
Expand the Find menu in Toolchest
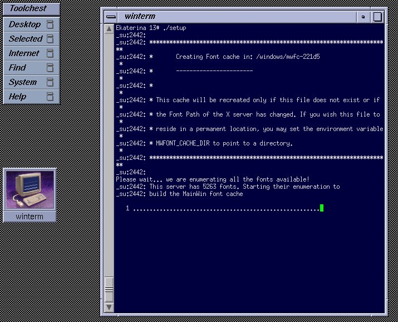(x=17, y=68)
